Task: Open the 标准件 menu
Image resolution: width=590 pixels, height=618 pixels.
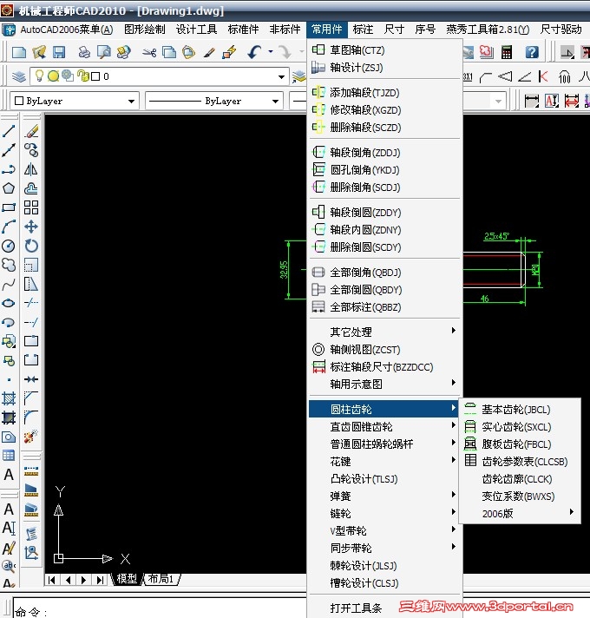Action: pos(243,30)
